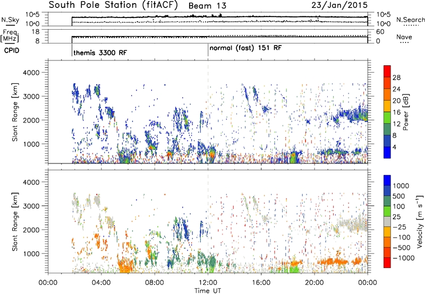Click the 'Beam 13' label
The width and height of the screenshot is (425, 294).
point(207,6)
